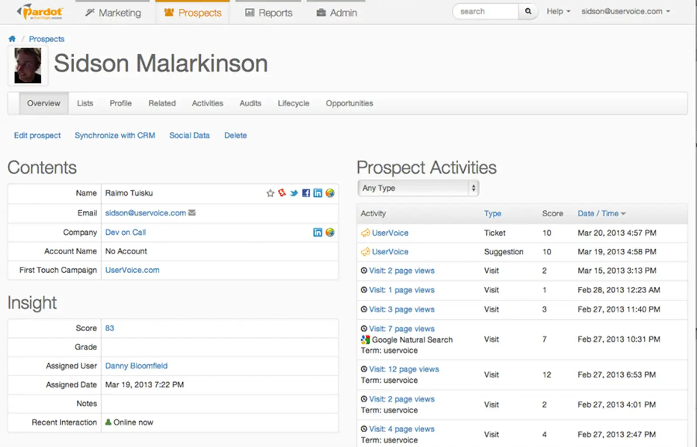This screenshot has width=697, height=447.
Task: Click the Prospects breadcrumb link
Action: tap(47, 39)
